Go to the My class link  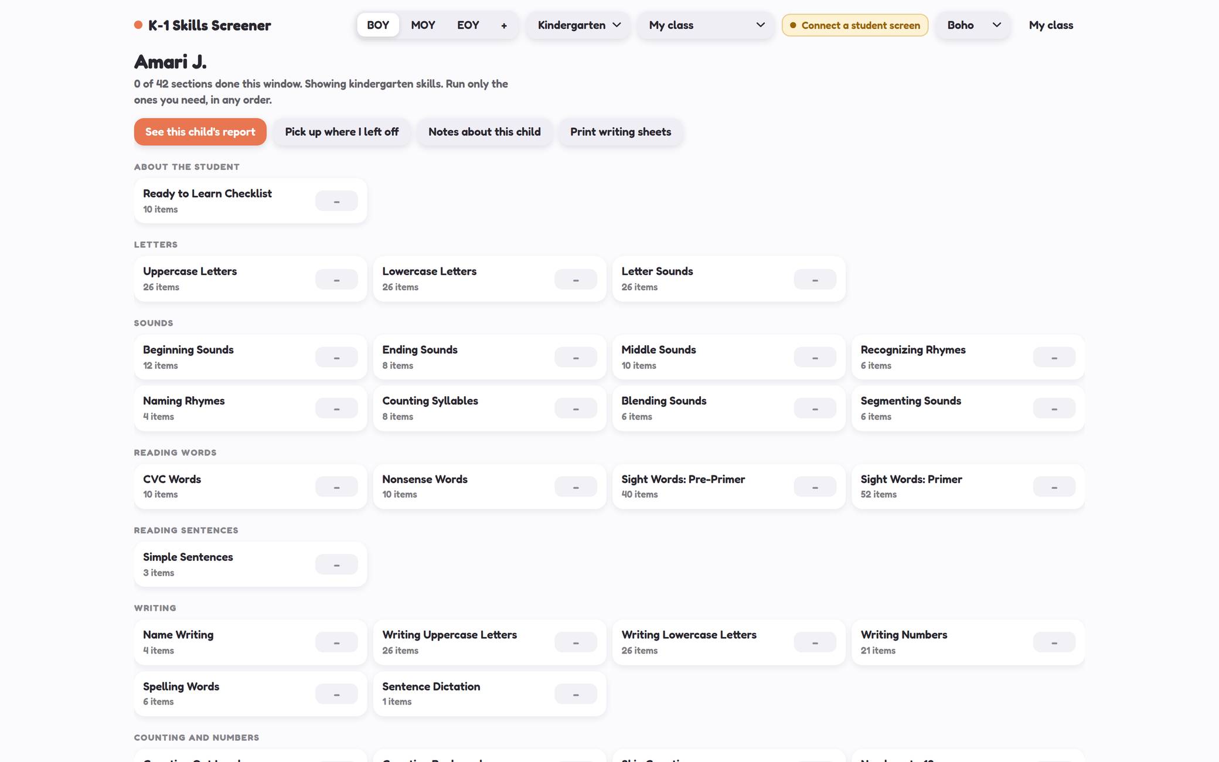[x=1051, y=25]
